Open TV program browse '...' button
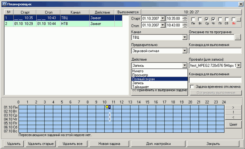 238,37
